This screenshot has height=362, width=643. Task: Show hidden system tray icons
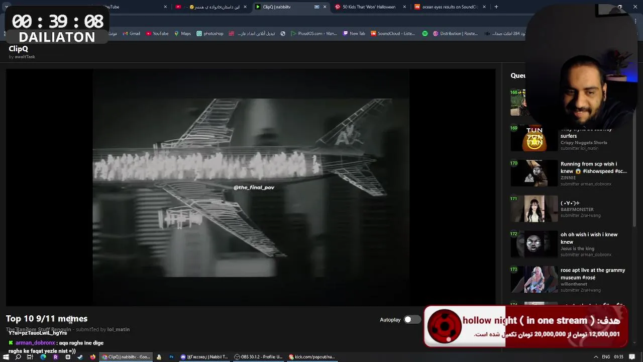tap(596, 357)
